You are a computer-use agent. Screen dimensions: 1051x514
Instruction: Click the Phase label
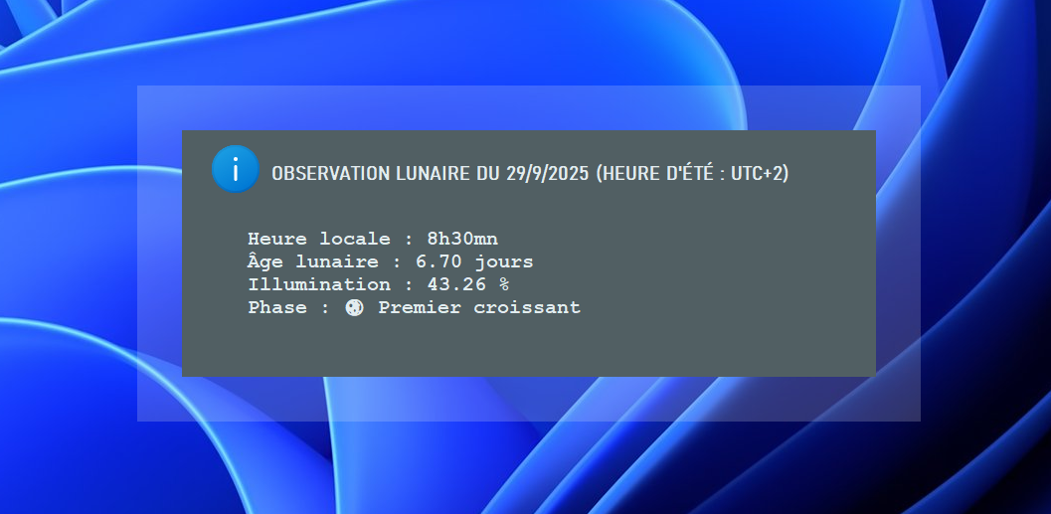click(x=277, y=308)
